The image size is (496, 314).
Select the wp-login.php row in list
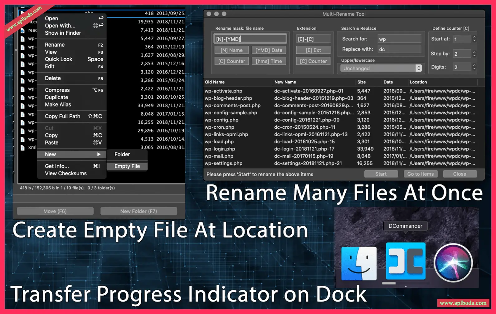pos(220,149)
